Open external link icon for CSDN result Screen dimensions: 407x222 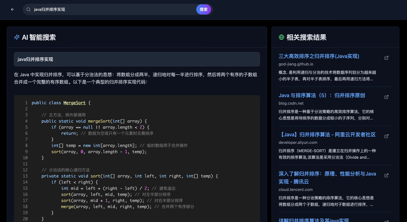coord(386,97)
